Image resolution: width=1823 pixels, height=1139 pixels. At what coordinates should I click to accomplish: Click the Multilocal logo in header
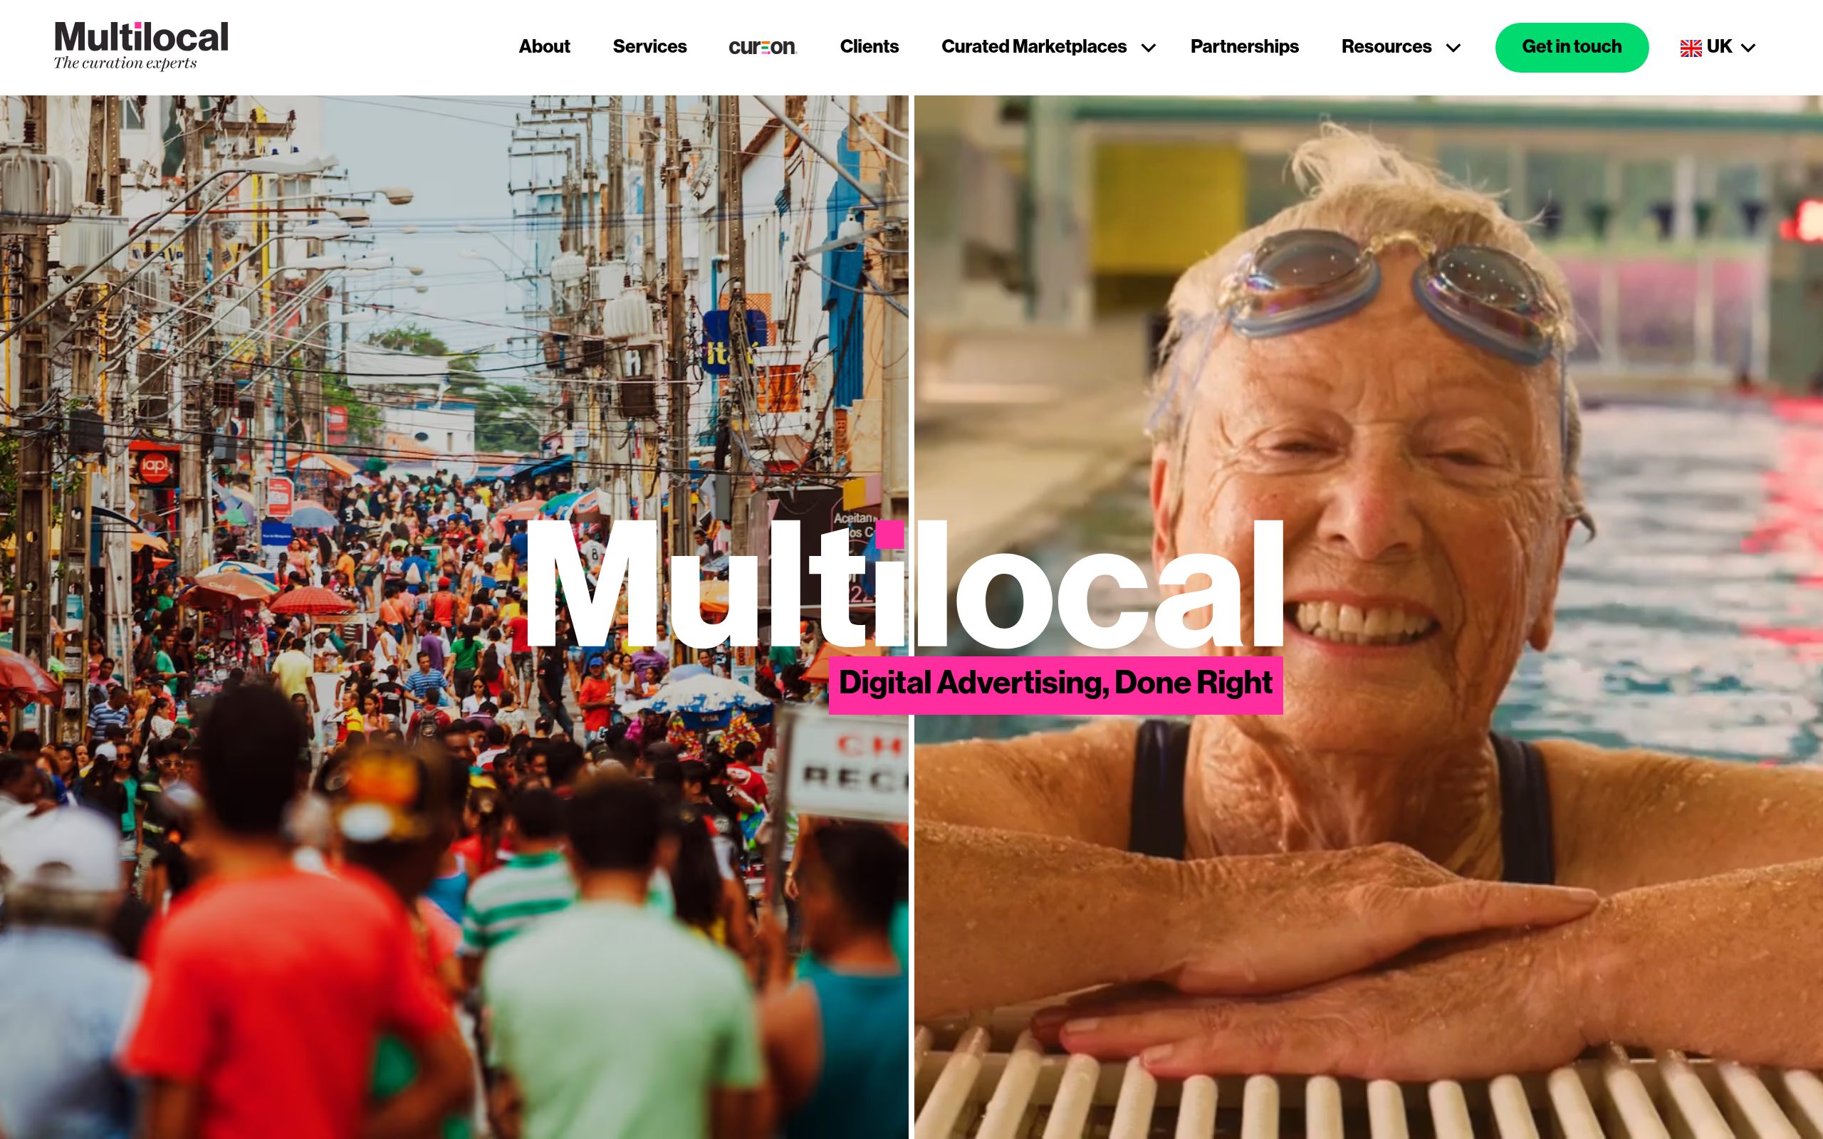[141, 45]
